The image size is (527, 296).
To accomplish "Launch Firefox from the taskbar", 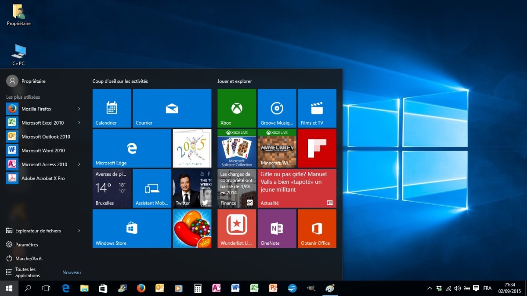I will (x=141, y=288).
